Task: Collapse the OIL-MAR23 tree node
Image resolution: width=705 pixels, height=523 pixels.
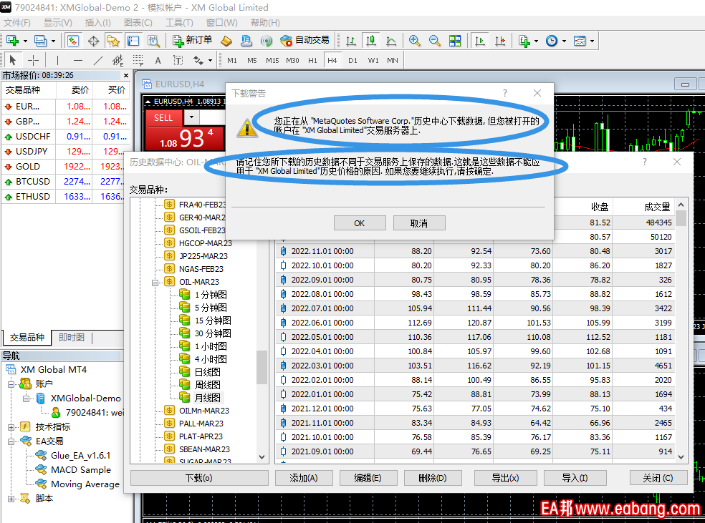Action: (155, 283)
